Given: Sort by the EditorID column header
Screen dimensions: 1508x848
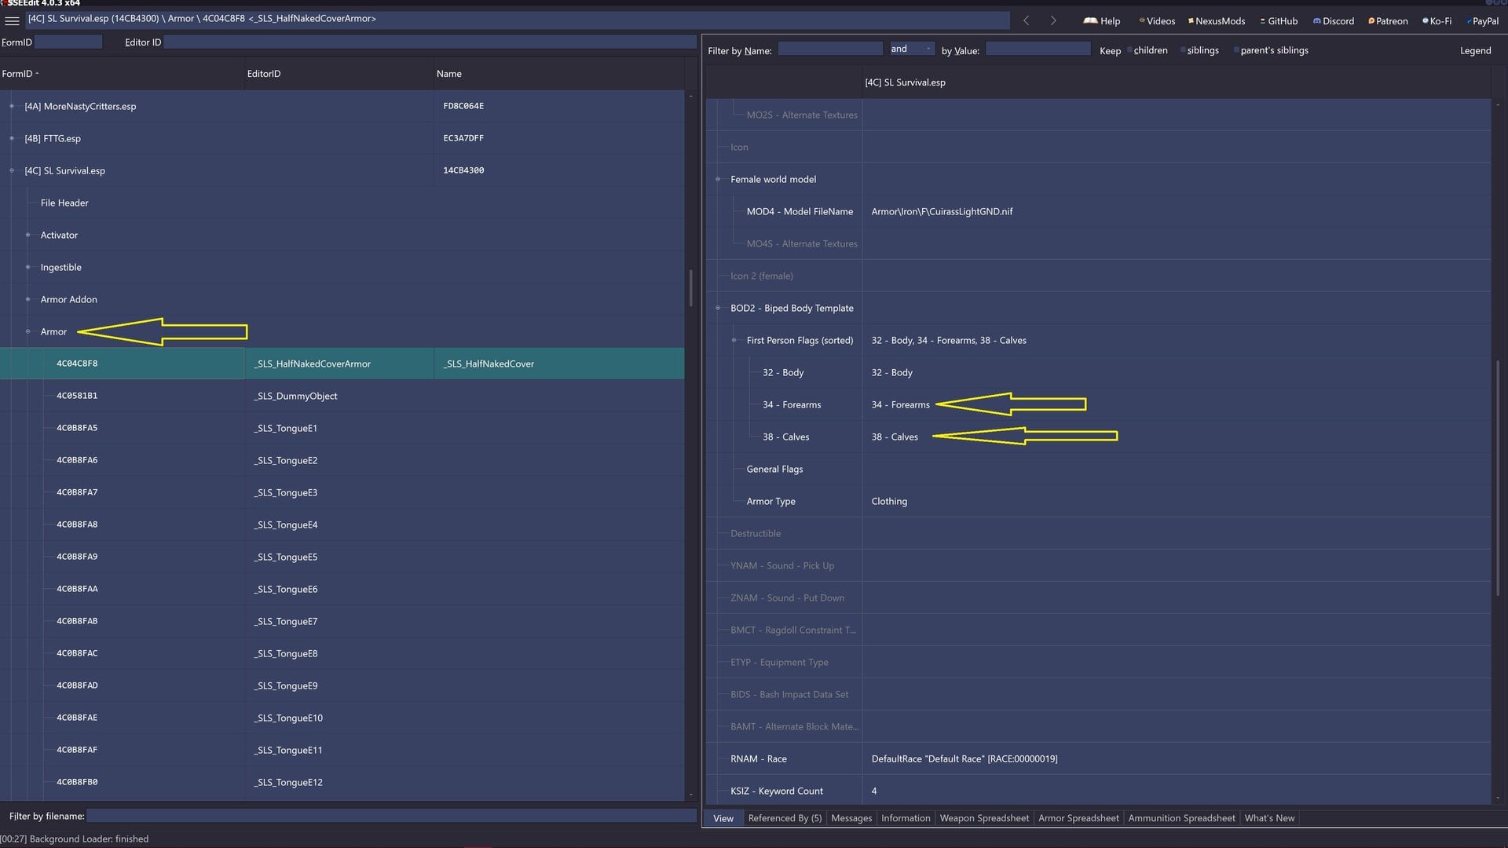Looking at the screenshot, I should (339, 74).
